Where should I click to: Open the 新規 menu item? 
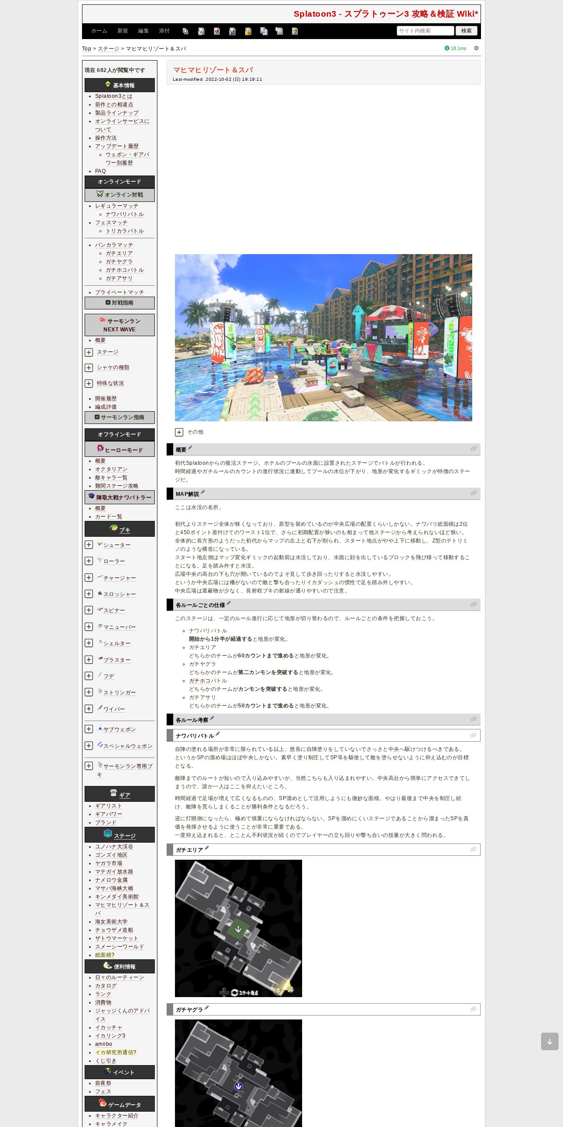click(122, 31)
